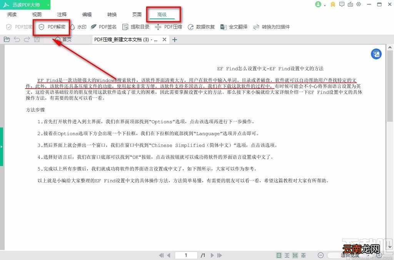
Task: Switch to the 视图 tab
Action: point(37,15)
